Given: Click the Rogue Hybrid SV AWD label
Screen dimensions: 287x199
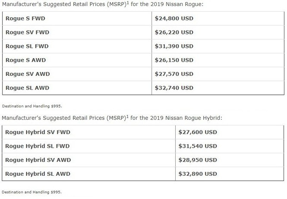Looking at the screenshot, I should coord(38,160).
